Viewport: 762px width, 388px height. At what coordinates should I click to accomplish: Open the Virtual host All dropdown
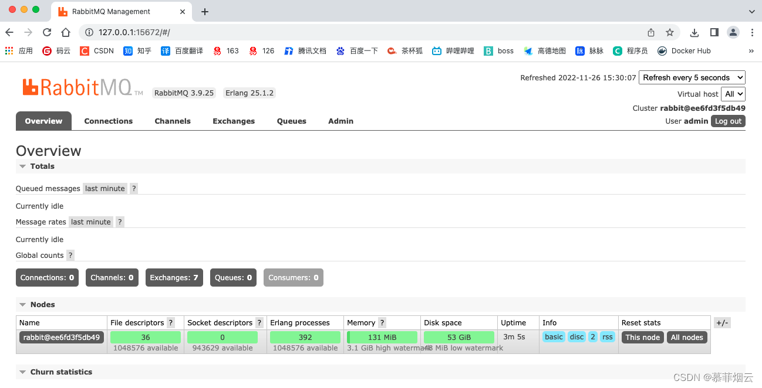[733, 94]
